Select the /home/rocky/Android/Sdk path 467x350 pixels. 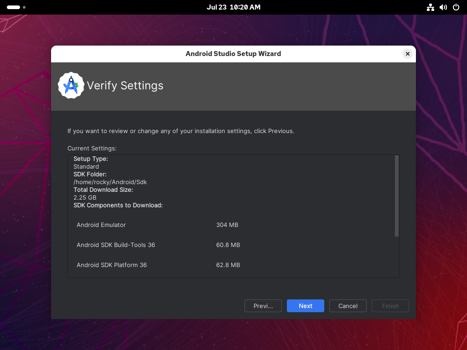coord(110,182)
